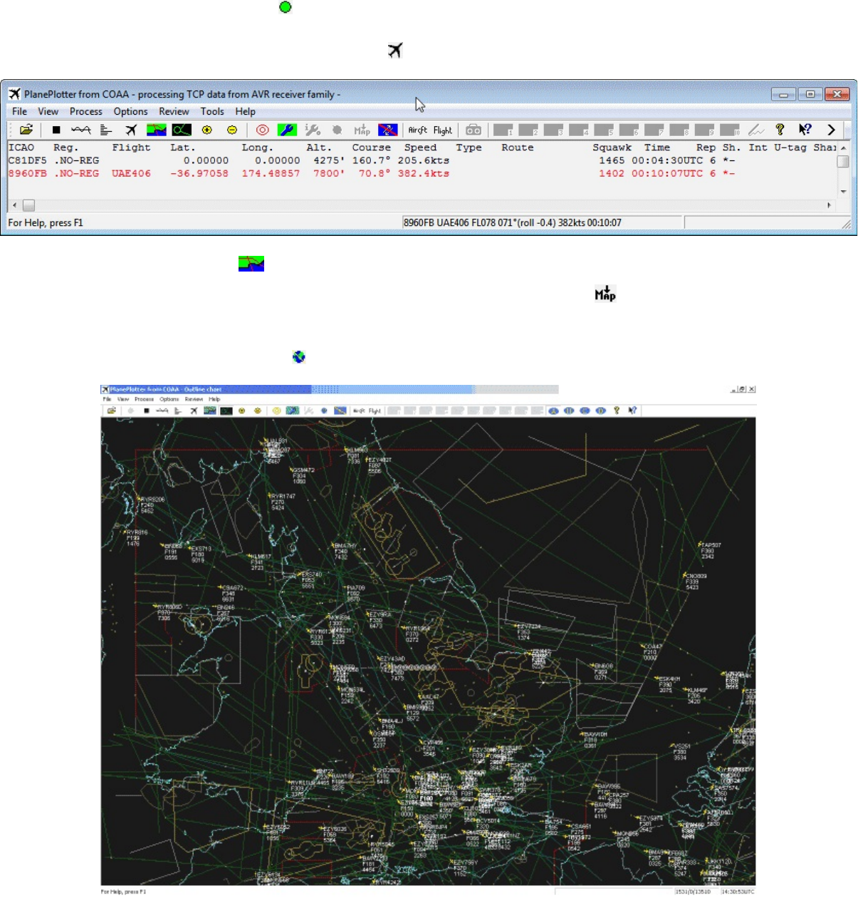Click the outline chart screenshot image
858x898 pixels.
tap(428, 640)
